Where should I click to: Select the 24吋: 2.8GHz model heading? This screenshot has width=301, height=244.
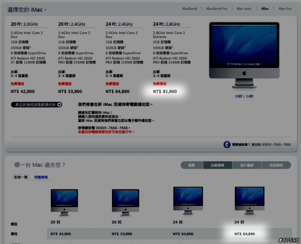[x=166, y=24]
